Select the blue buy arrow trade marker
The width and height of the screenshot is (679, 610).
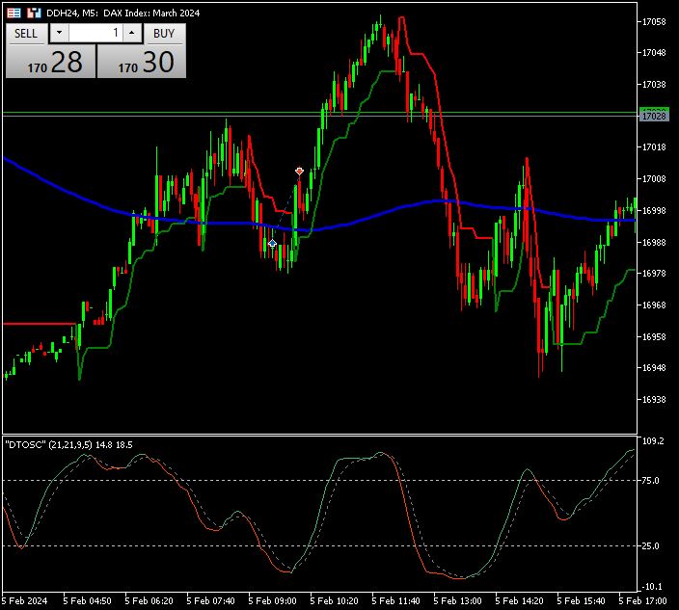pyautogui.click(x=272, y=243)
